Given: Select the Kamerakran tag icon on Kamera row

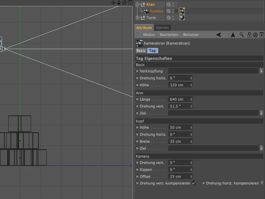Looking at the screenshot, I should 182,11.
